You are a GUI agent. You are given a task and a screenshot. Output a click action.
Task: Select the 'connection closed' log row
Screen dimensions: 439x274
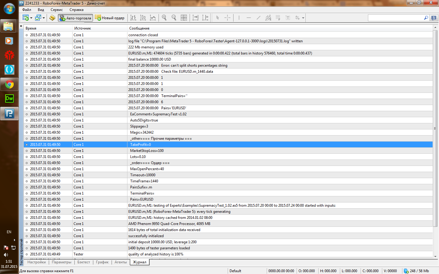228,35
